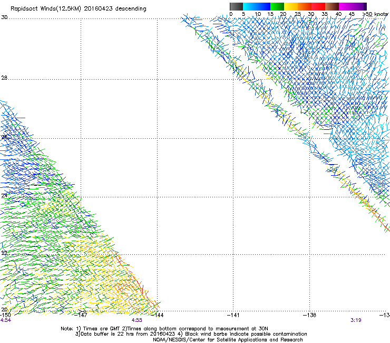
Task: Click the latitude 20 axis label at bottom-left
Action: [x=4, y=309]
